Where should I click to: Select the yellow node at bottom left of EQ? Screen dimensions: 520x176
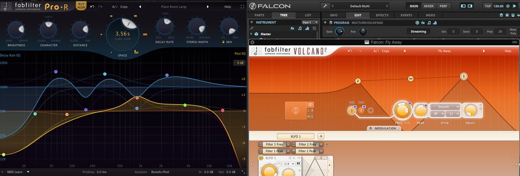pyautogui.click(x=3, y=154)
